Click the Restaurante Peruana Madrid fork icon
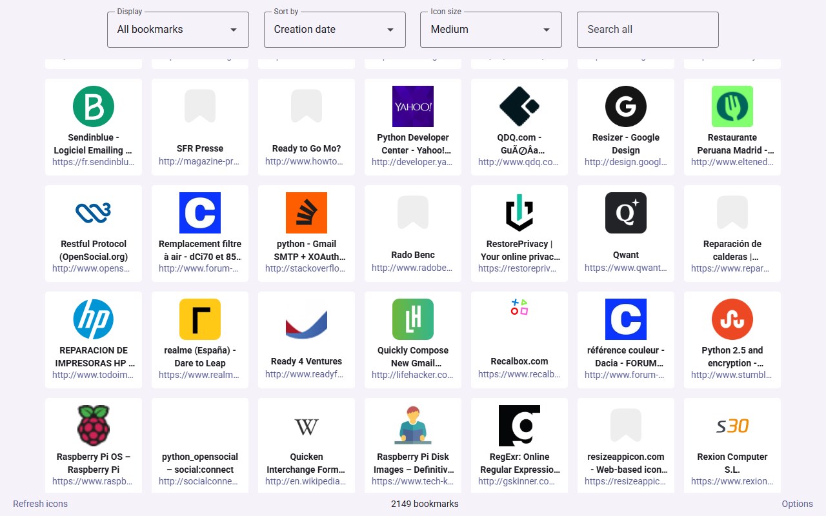This screenshot has width=826, height=516. click(732, 106)
